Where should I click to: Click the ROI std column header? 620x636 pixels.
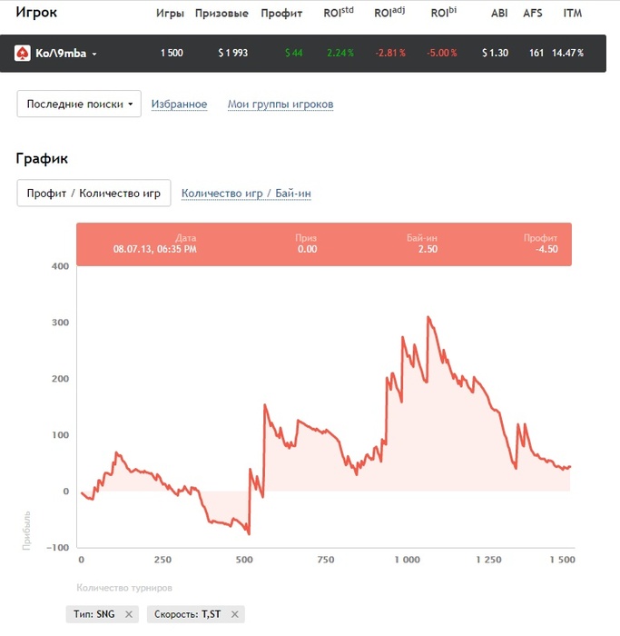pos(339,14)
